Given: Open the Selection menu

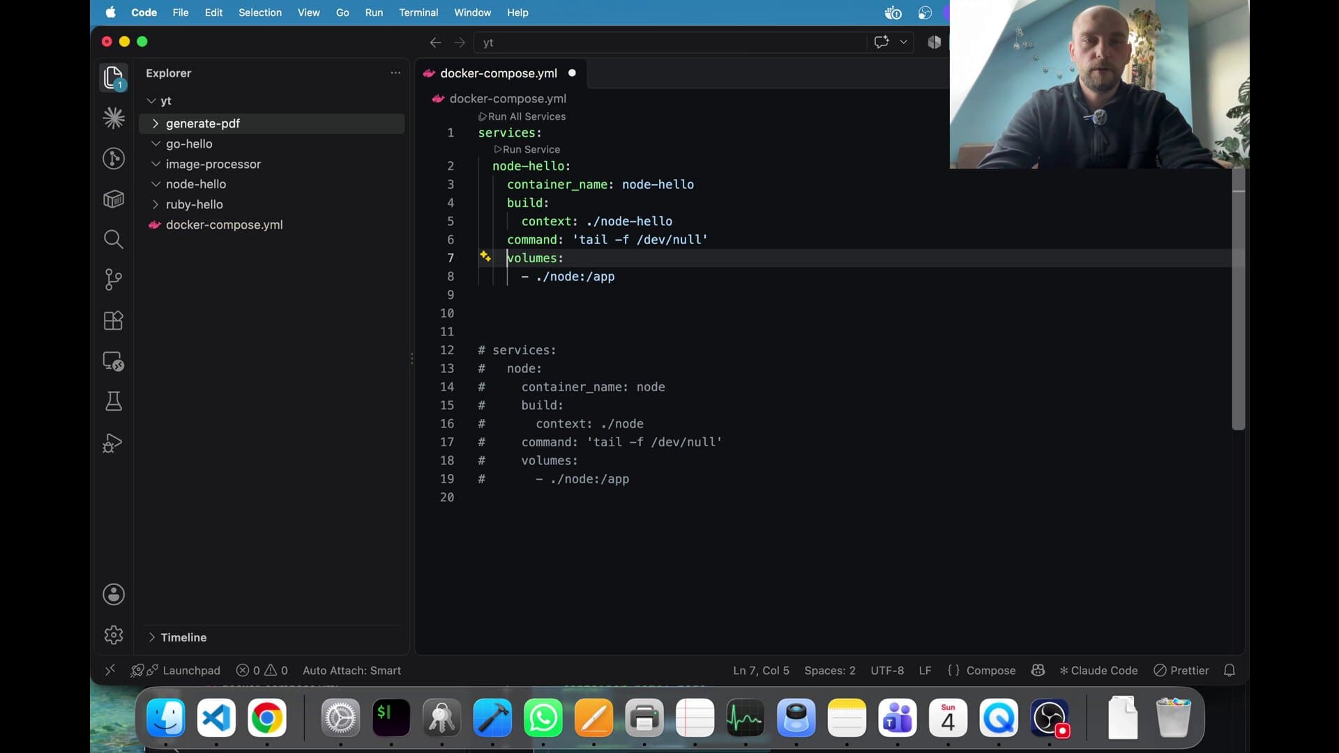Looking at the screenshot, I should tap(260, 13).
